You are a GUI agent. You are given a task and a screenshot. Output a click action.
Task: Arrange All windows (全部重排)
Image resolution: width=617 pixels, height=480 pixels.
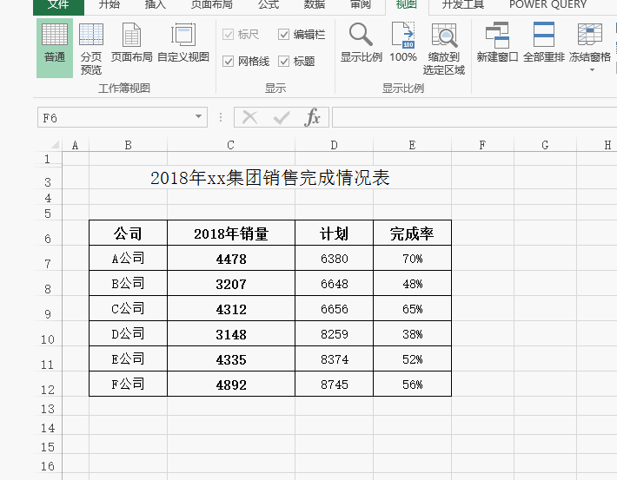coord(544,43)
